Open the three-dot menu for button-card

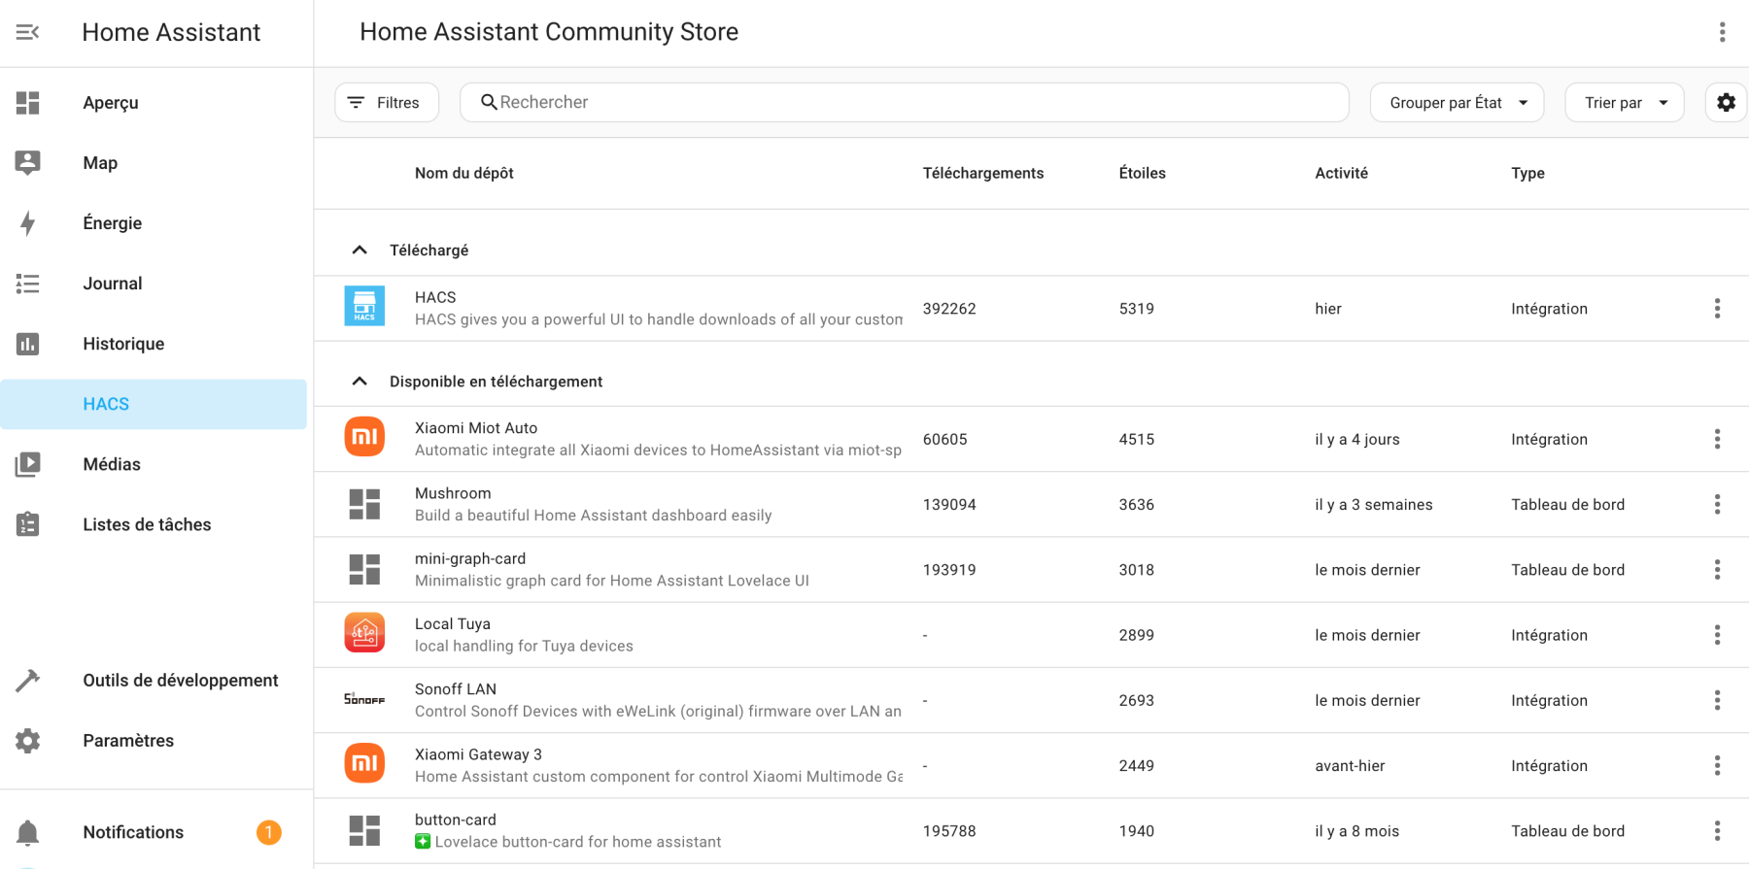1717,831
